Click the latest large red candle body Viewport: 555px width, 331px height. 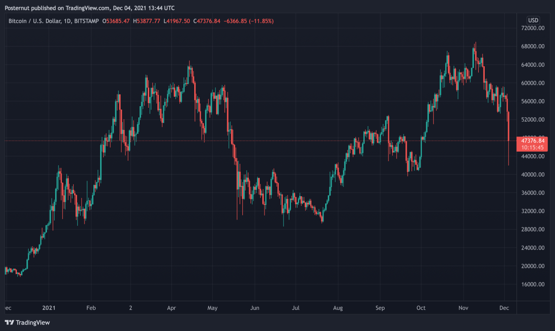click(x=509, y=126)
